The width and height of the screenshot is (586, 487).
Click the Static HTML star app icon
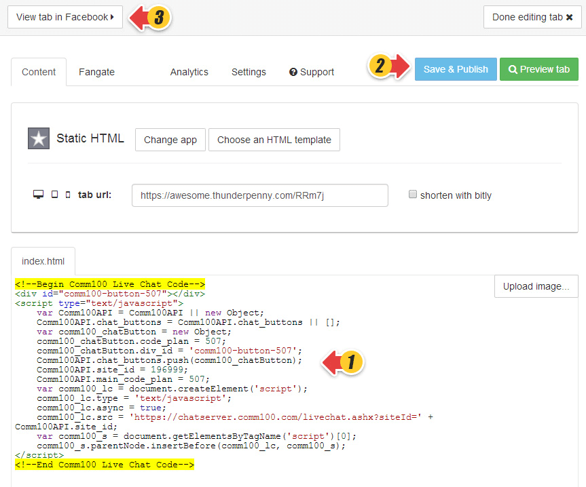point(39,138)
